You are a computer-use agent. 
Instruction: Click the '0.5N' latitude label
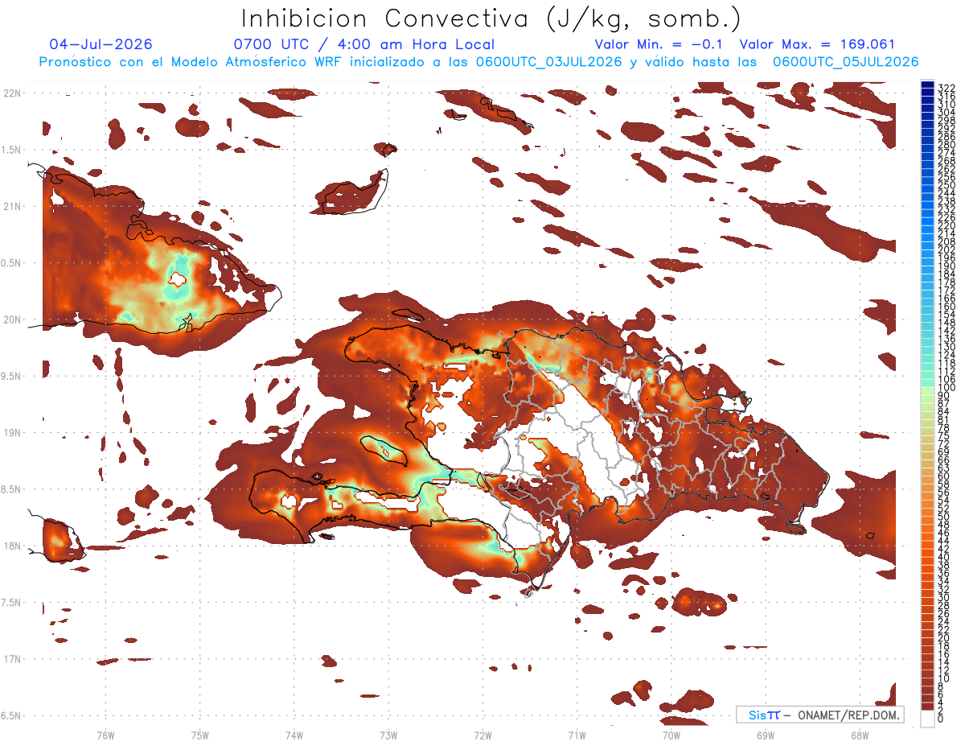[x=11, y=263]
